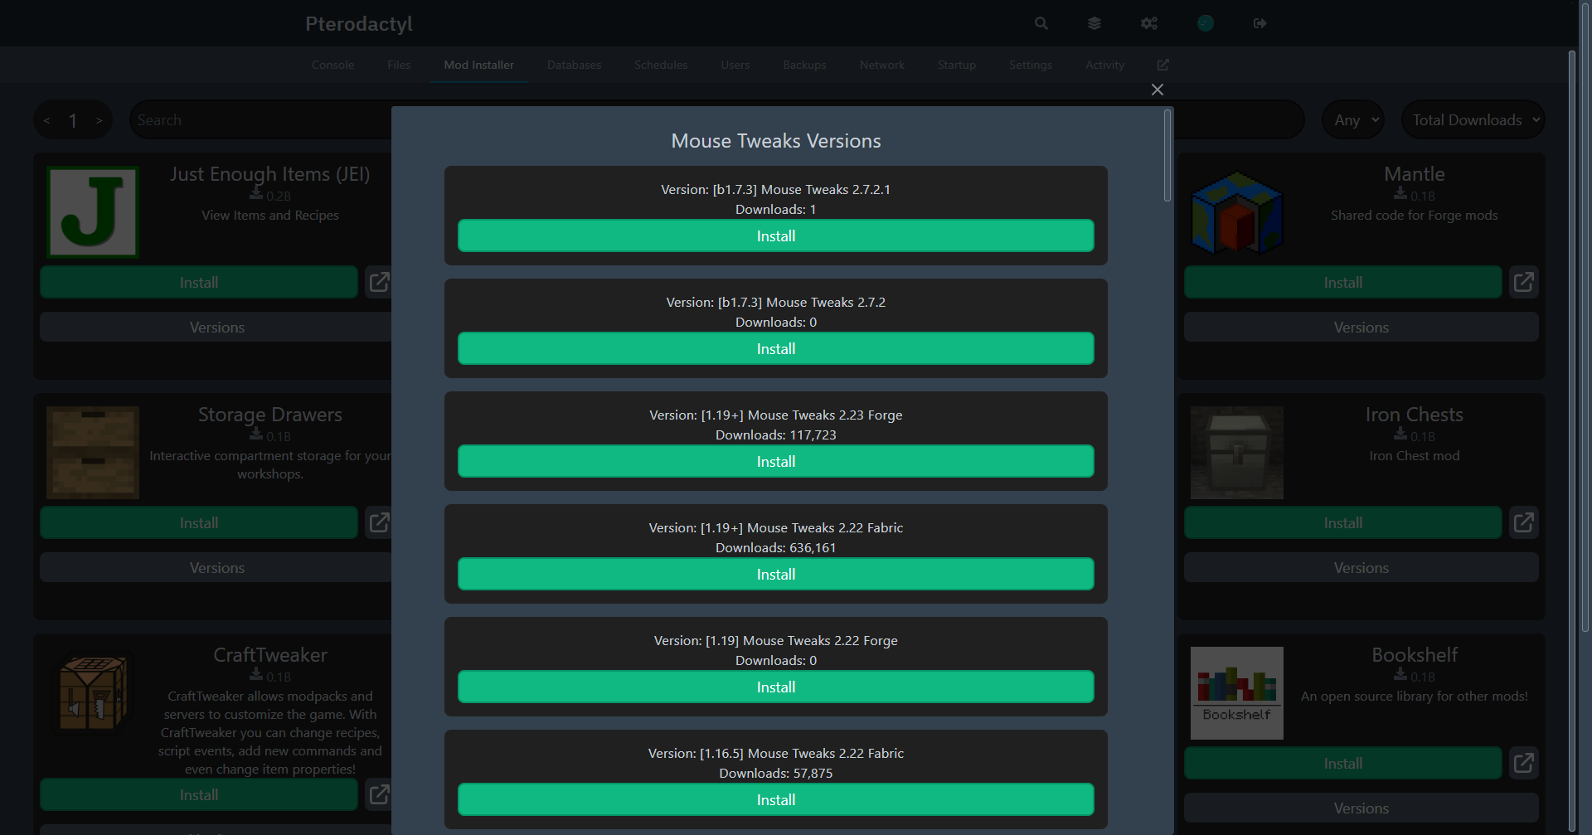Open admin settings gears icon
The width and height of the screenshot is (1592, 835).
tap(1148, 23)
